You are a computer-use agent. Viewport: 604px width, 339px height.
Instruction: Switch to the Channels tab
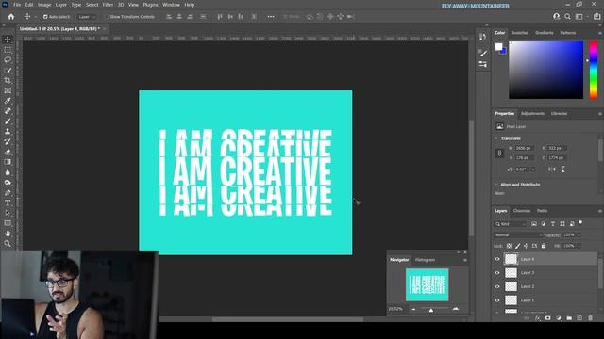coord(522,211)
